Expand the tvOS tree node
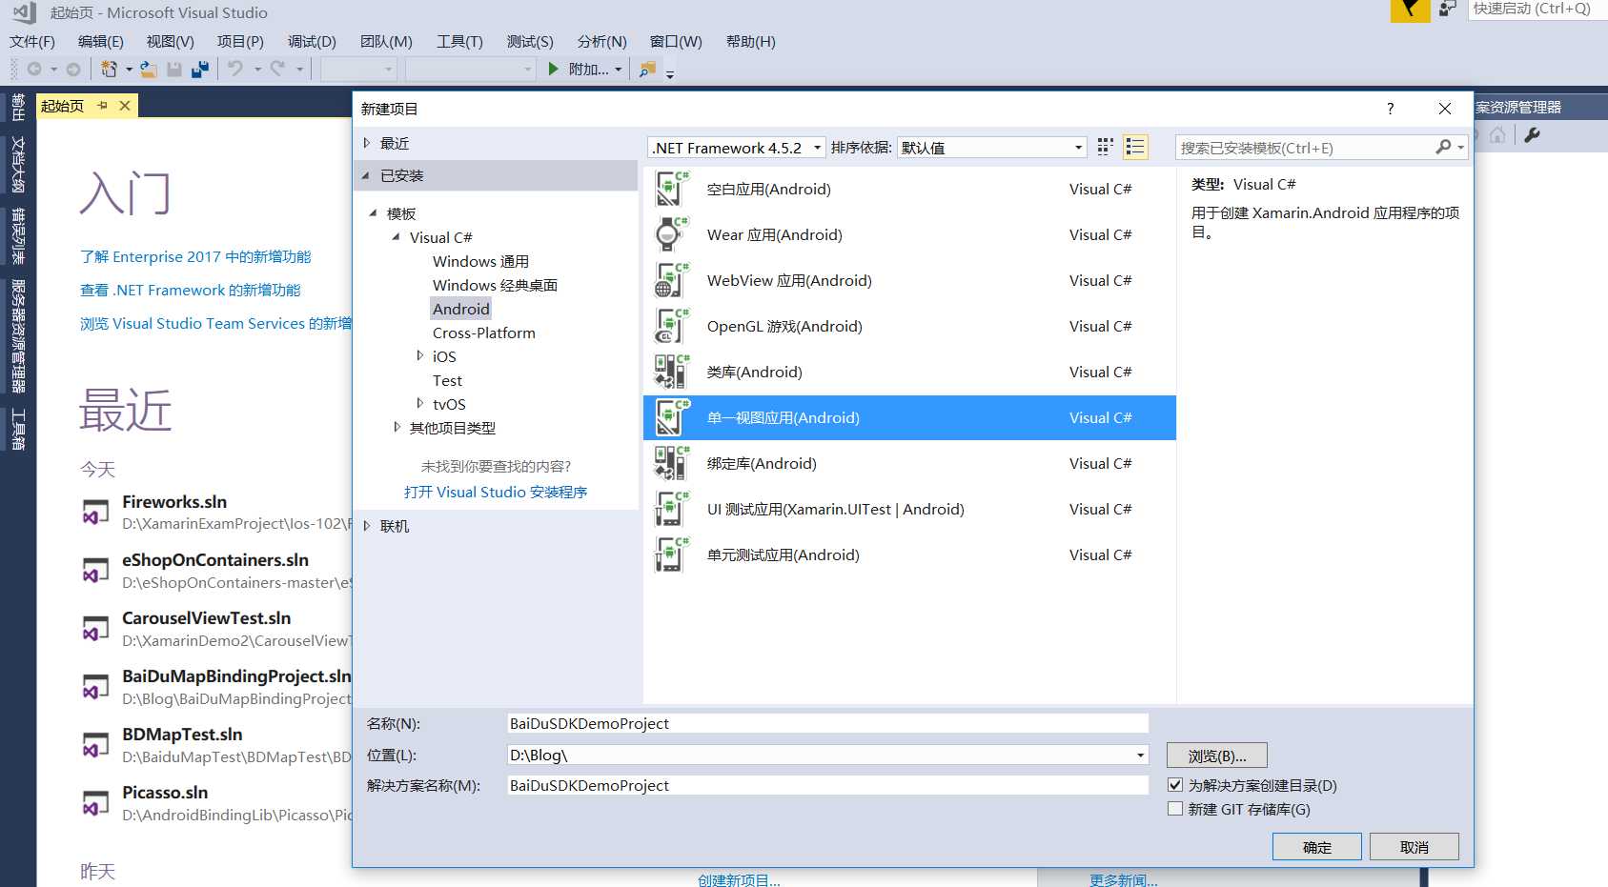 420,403
